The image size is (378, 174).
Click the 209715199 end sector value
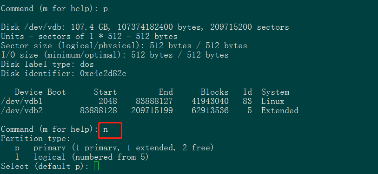pyautogui.click(x=152, y=110)
